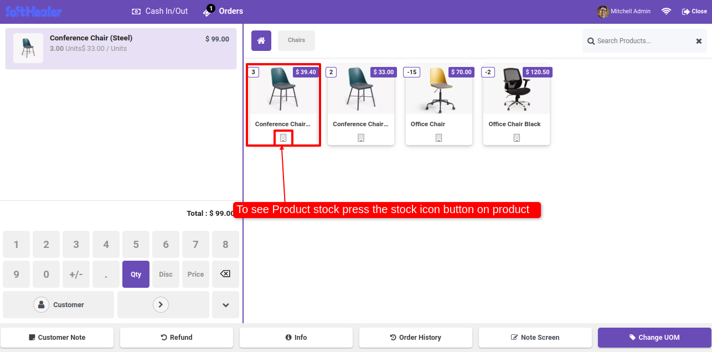Tap the +/- sign key
This screenshot has height=352, width=712.
pos(76,274)
